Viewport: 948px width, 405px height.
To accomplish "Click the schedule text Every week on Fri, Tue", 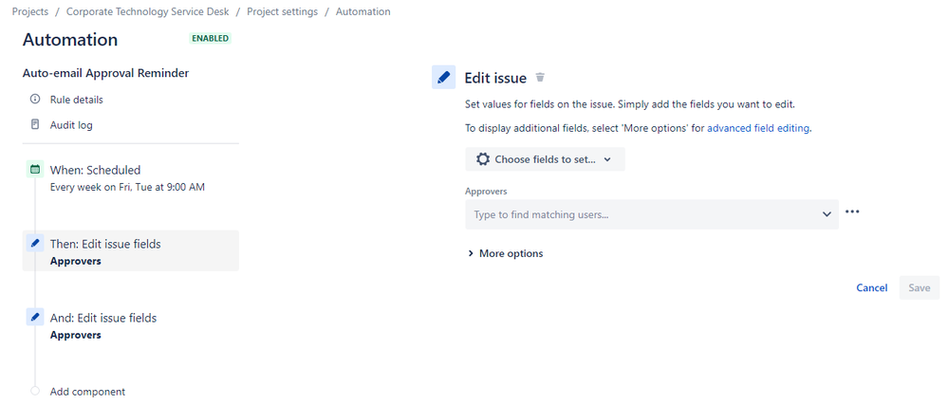I will point(127,188).
